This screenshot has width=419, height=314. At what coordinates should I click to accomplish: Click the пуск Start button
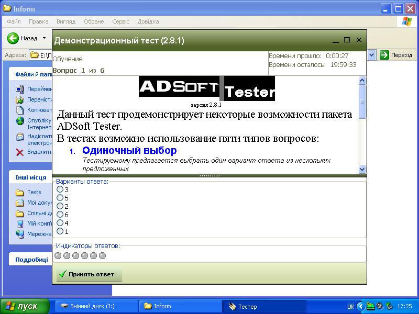(x=25, y=306)
